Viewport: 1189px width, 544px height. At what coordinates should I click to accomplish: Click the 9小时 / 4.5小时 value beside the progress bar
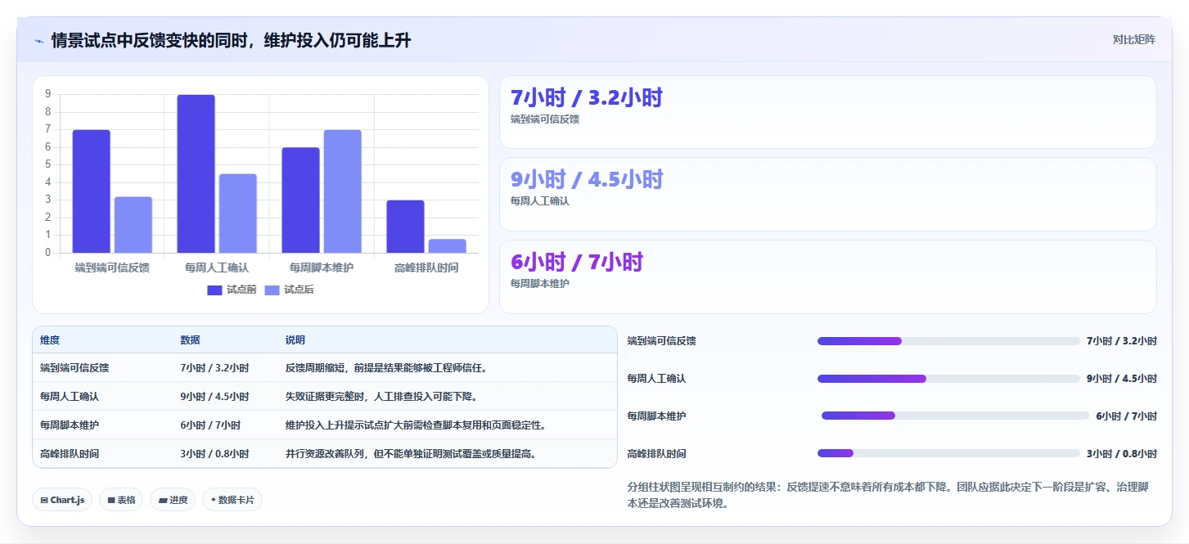pos(1122,379)
